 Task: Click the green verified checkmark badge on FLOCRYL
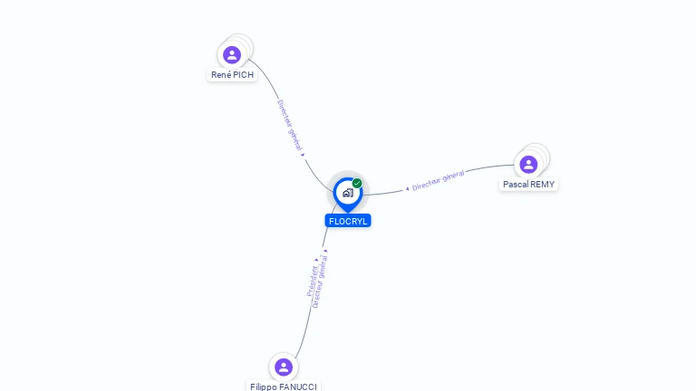357,183
